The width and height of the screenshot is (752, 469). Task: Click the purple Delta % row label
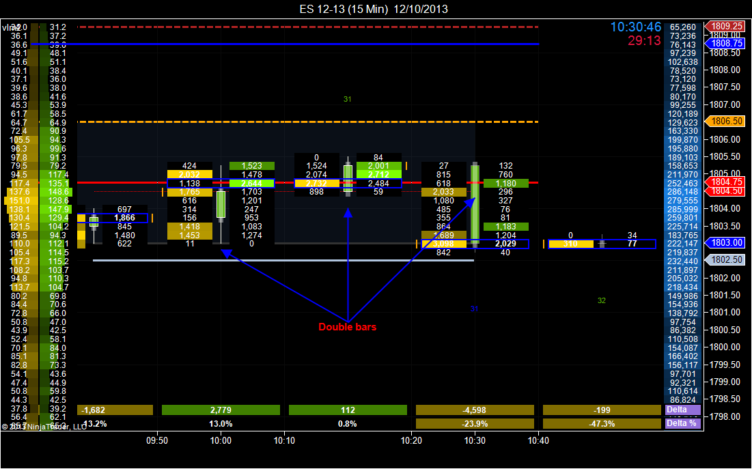tap(683, 423)
